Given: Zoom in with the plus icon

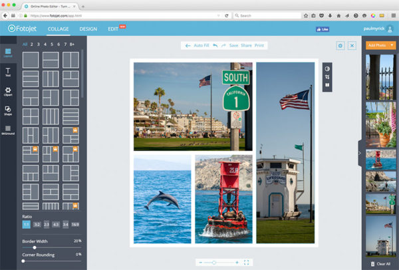Looking at the screenshot, I should pyautogui.click(x=237, y=263).
